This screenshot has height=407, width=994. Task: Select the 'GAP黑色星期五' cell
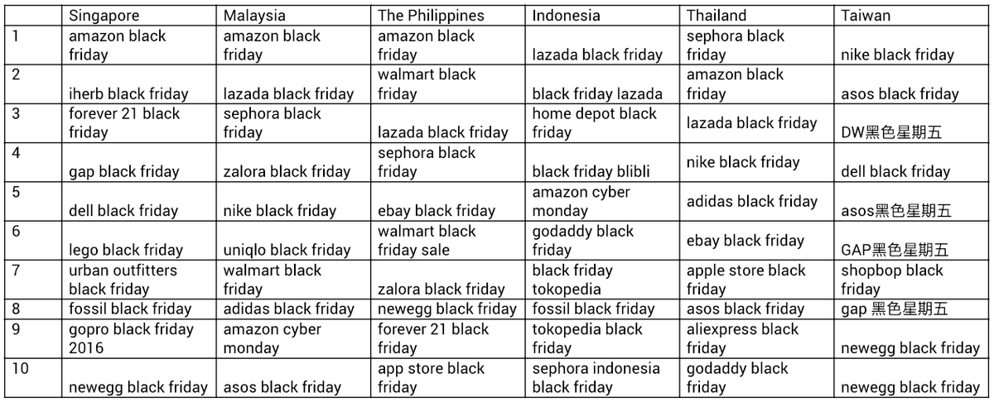pos(910,241)
